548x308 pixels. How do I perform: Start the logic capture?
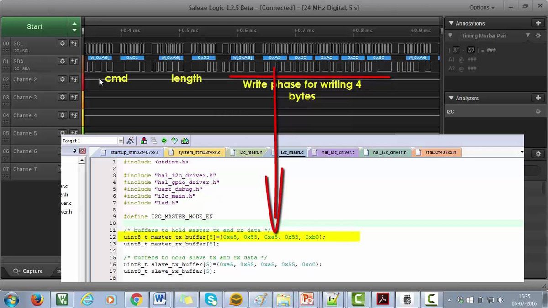(35, 26)
